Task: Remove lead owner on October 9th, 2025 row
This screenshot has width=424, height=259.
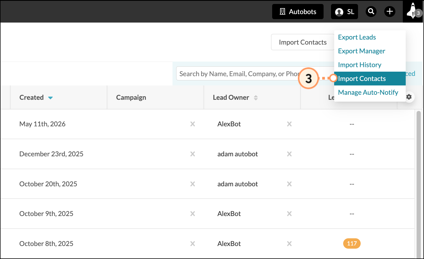Action: 289,214
